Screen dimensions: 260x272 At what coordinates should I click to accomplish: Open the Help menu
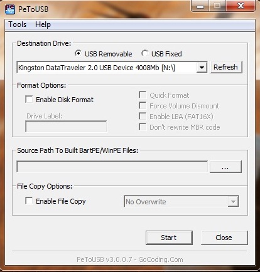43,24
